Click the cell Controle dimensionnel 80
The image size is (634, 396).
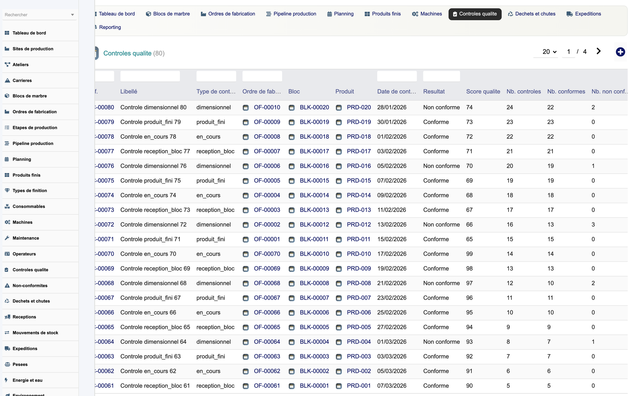[x=153, y=107]
